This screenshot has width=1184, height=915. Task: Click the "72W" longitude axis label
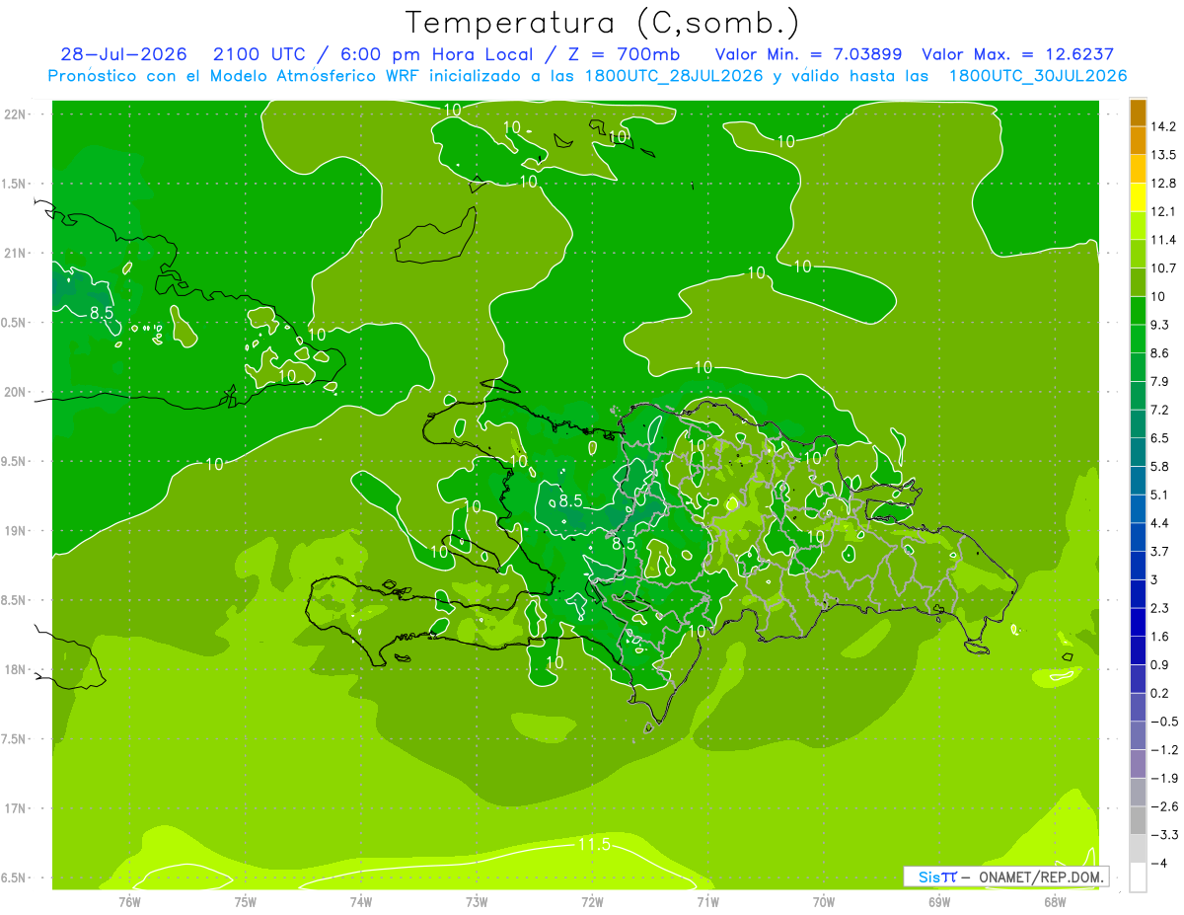[x=592, y=901]
